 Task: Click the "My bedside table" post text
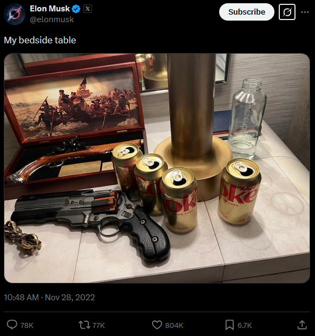tap(40, 40)
